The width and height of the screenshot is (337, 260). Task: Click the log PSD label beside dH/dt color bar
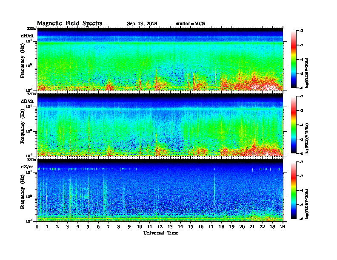[x=307, y=73]
